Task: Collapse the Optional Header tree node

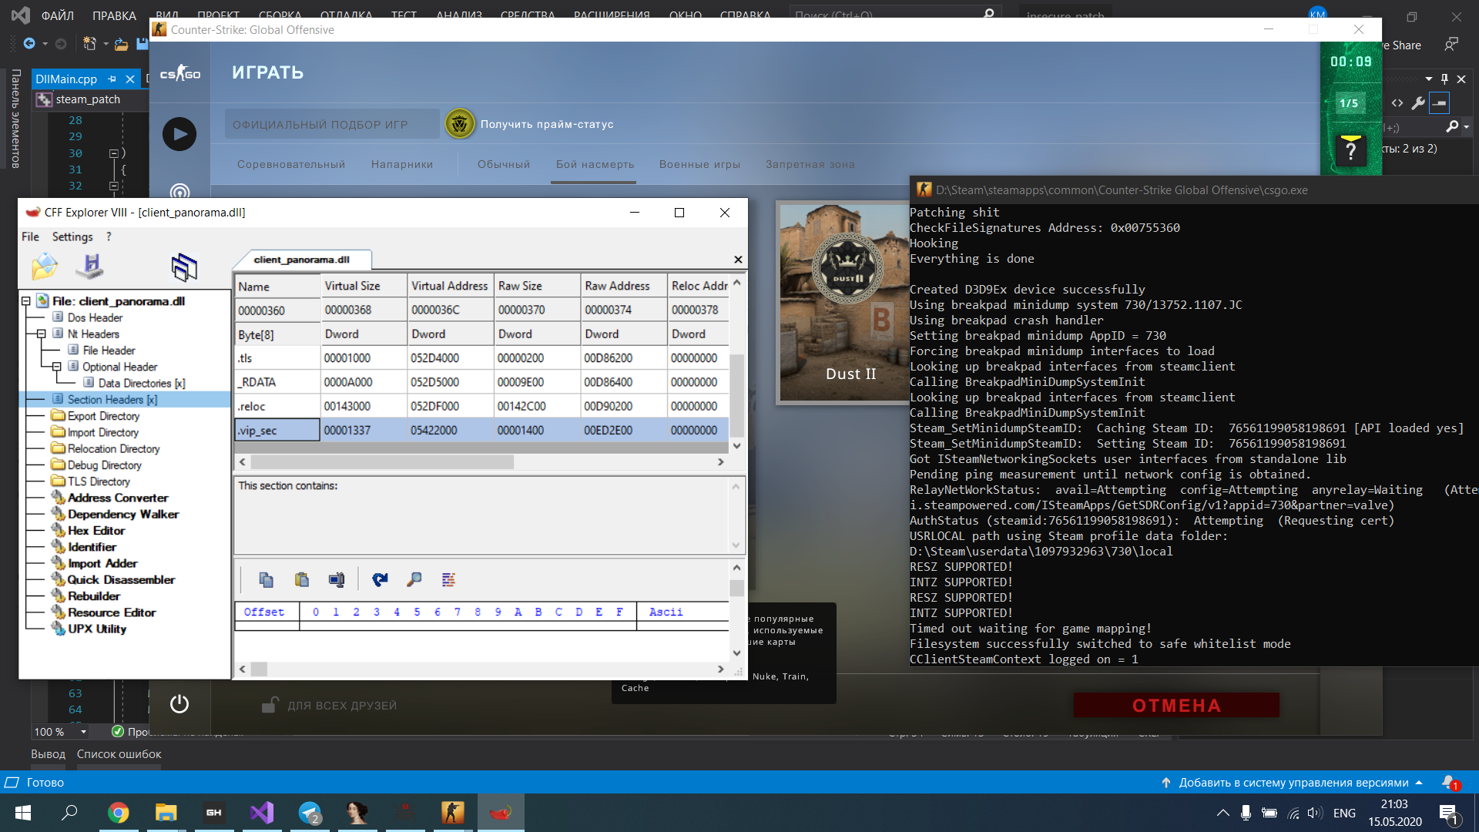Action: pyautogui.click(x=57, y=367)
